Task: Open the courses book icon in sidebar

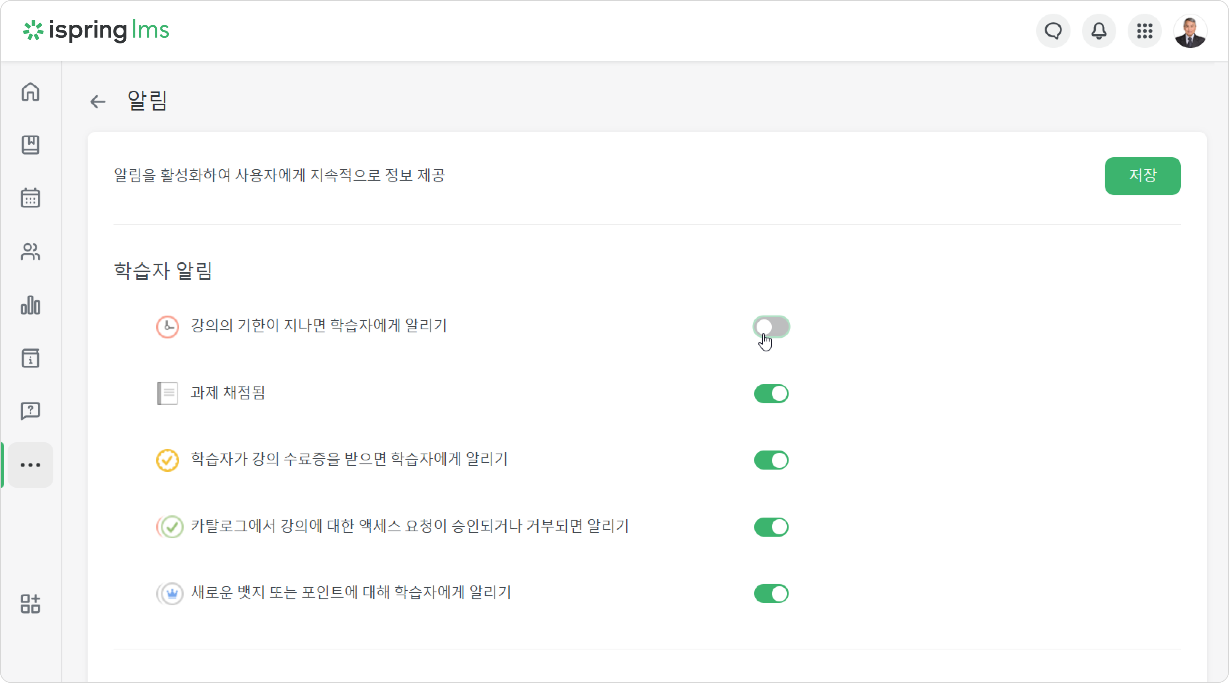Action: 30,144
